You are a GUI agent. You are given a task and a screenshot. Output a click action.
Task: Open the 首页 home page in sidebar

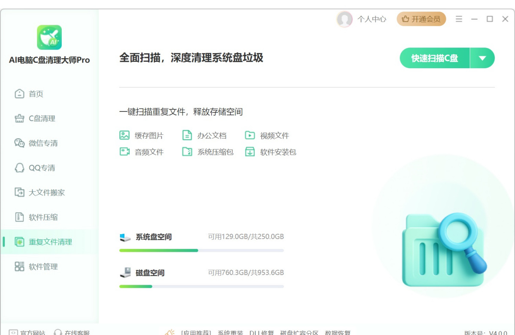(36, 94)
